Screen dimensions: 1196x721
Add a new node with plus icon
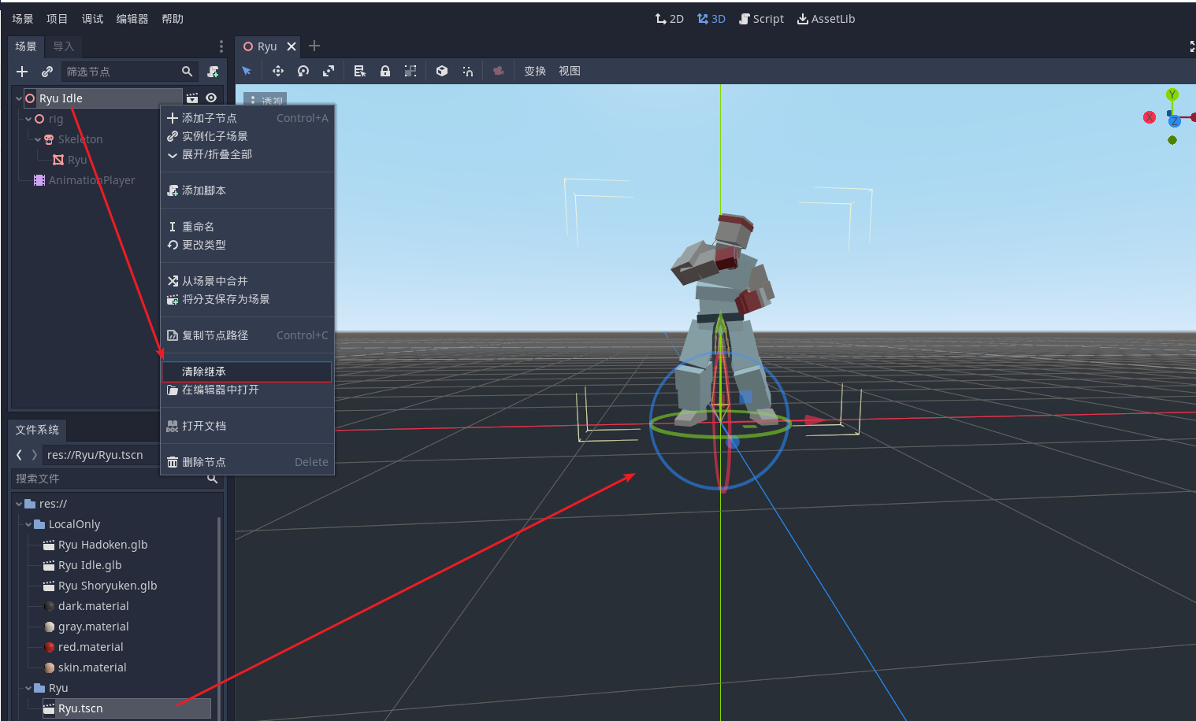(22, 72)
